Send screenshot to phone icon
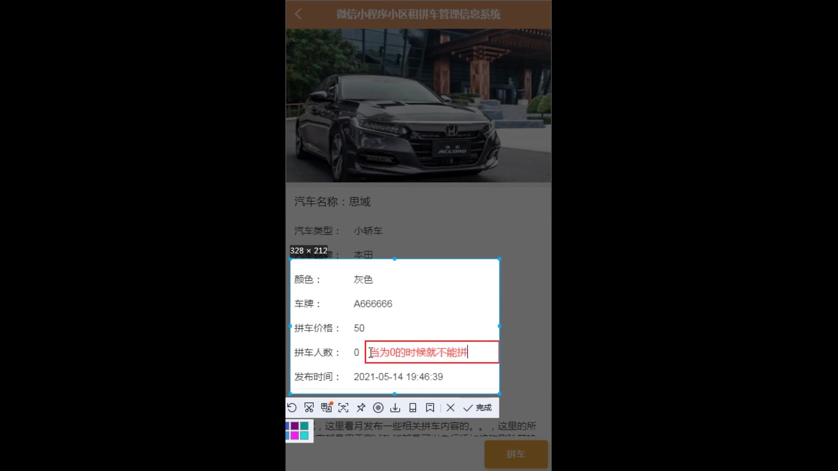The image size is (838, 471). [x=412, y=407]
